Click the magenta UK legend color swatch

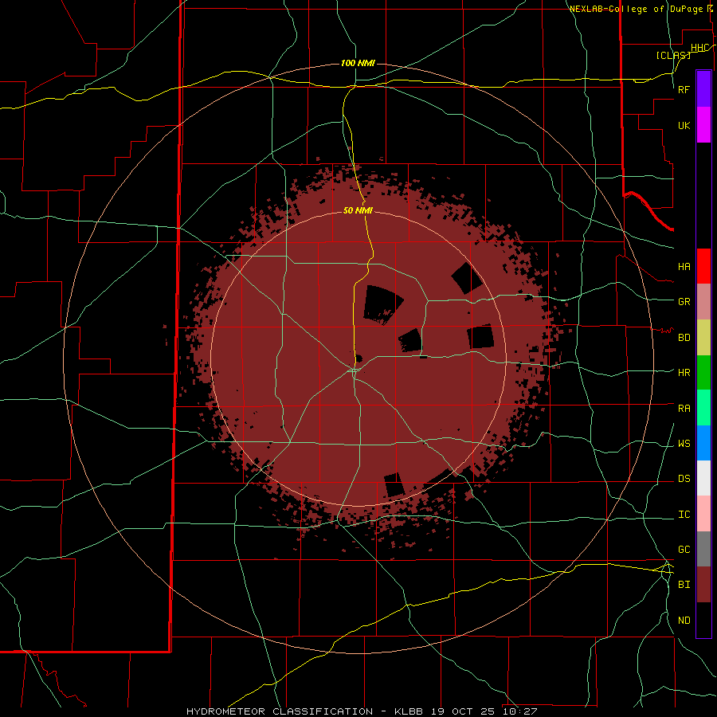click(703, 125)
